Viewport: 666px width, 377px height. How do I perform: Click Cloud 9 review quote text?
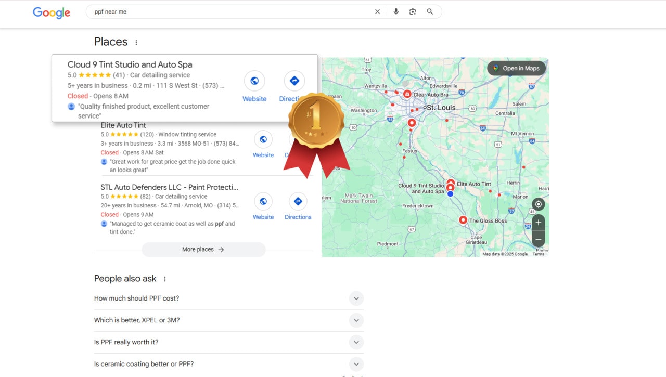click(144, 111)
